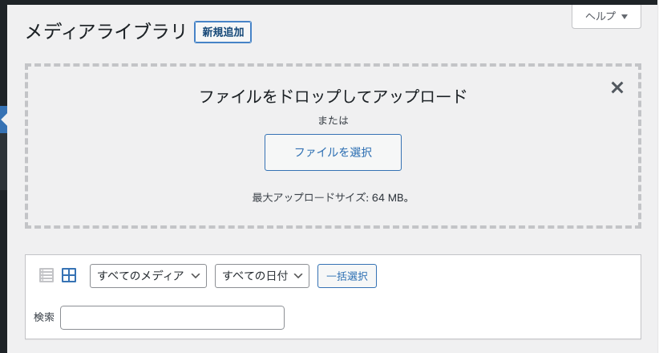This screenshot has width=659, height=353.
Task: Close the file upload drop panel
Action: click(617, 87)
